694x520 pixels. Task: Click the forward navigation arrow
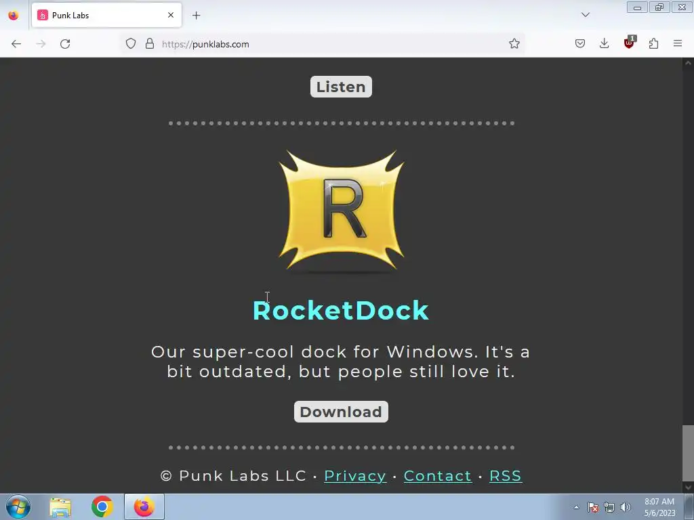[41, 44]
